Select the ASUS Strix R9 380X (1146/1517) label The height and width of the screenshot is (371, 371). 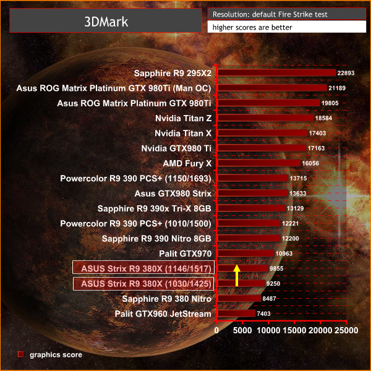[143, 267]
